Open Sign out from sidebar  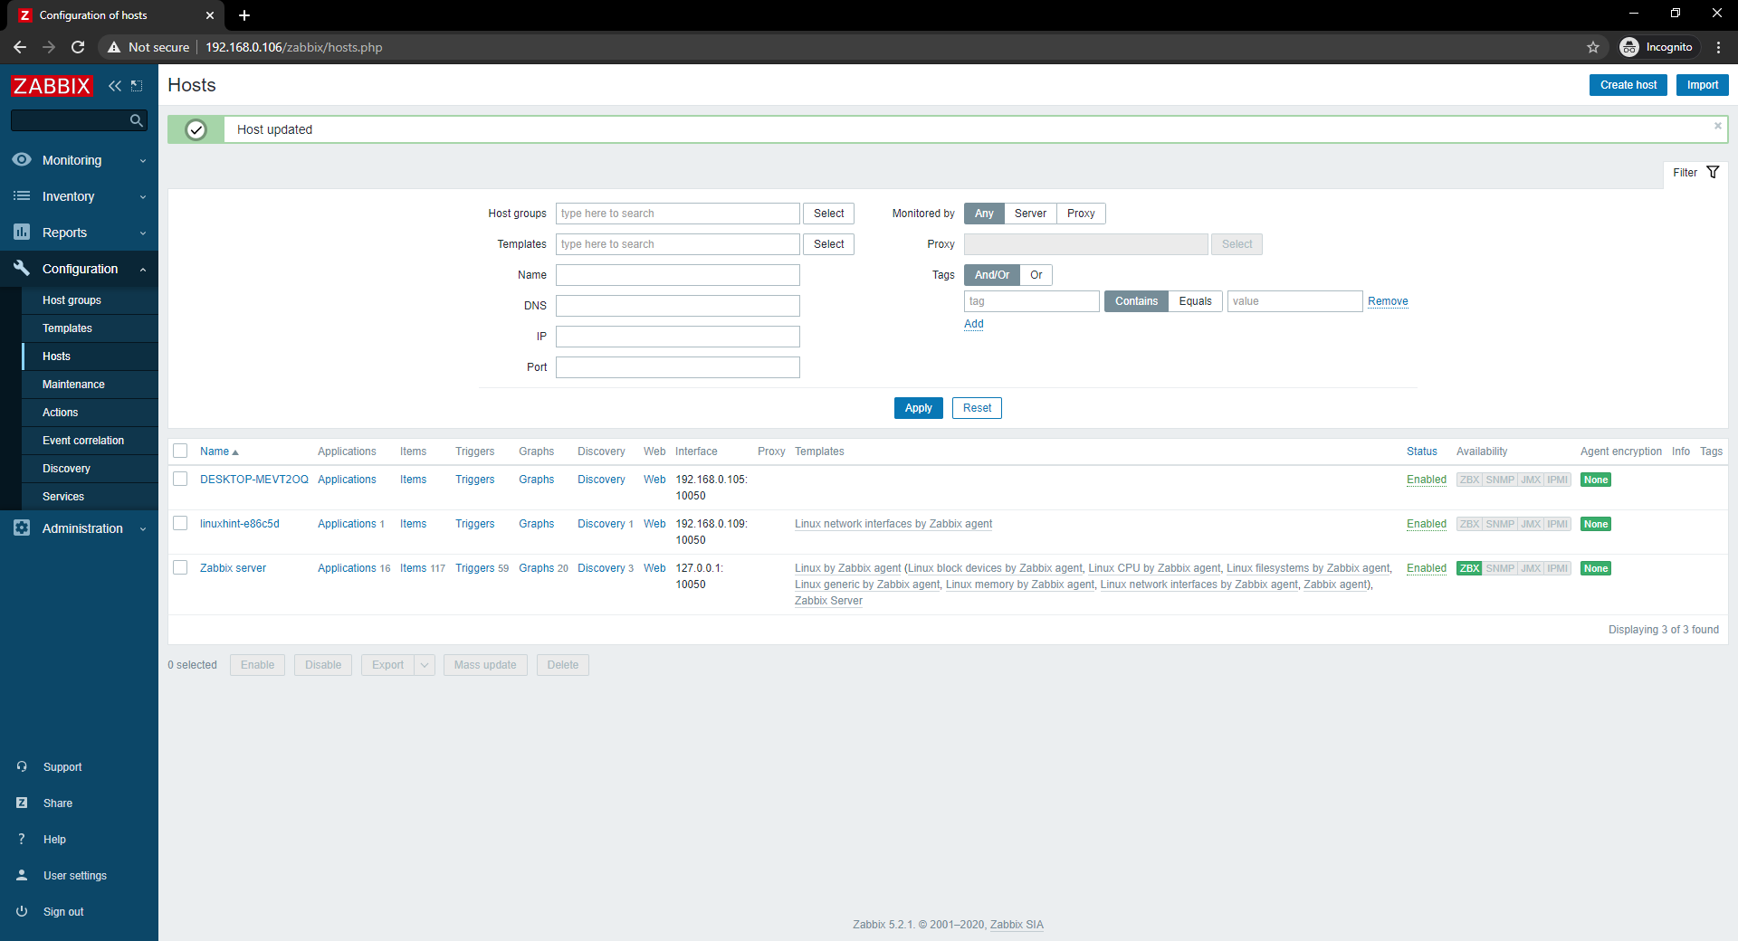click(x=62, y=912)
